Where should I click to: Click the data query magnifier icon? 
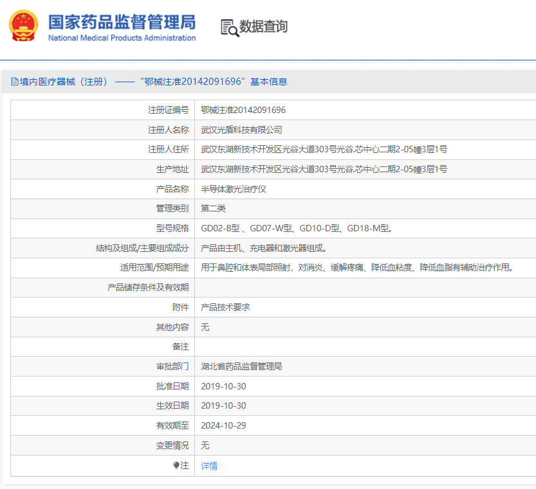click(x=230, y=28)
